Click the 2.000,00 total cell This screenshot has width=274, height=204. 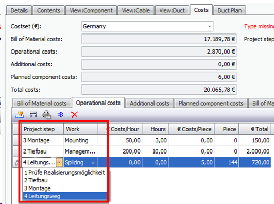tap(255, 151)
